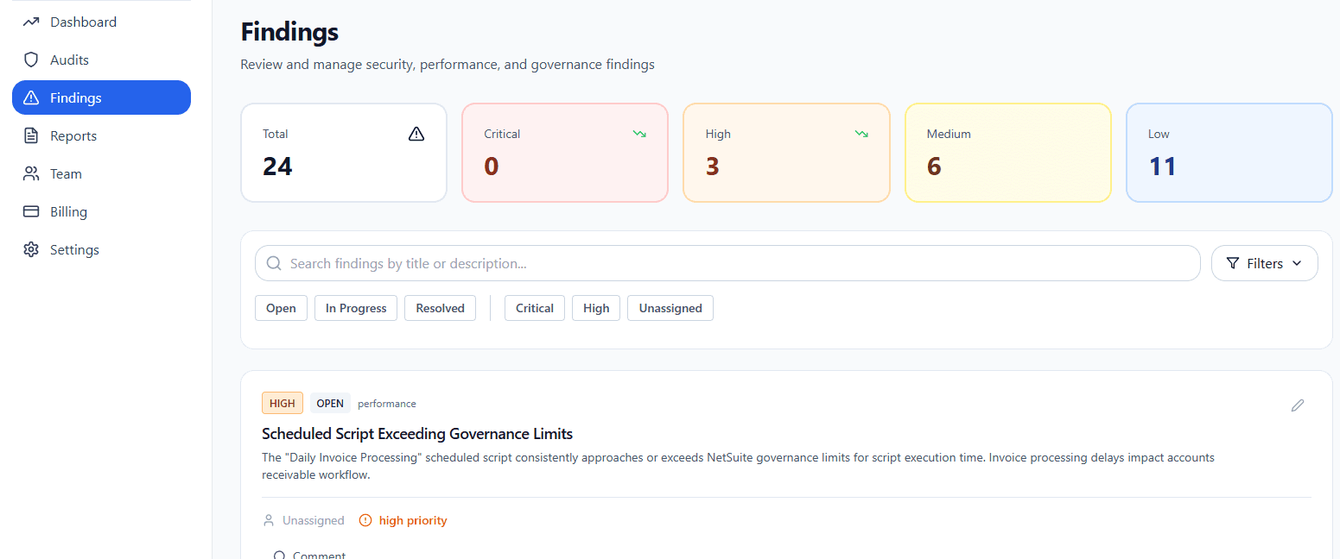Viewport: 1340px width, 559px height.
Task: Click the Billing card icon
Action: (x=31, y=211)
